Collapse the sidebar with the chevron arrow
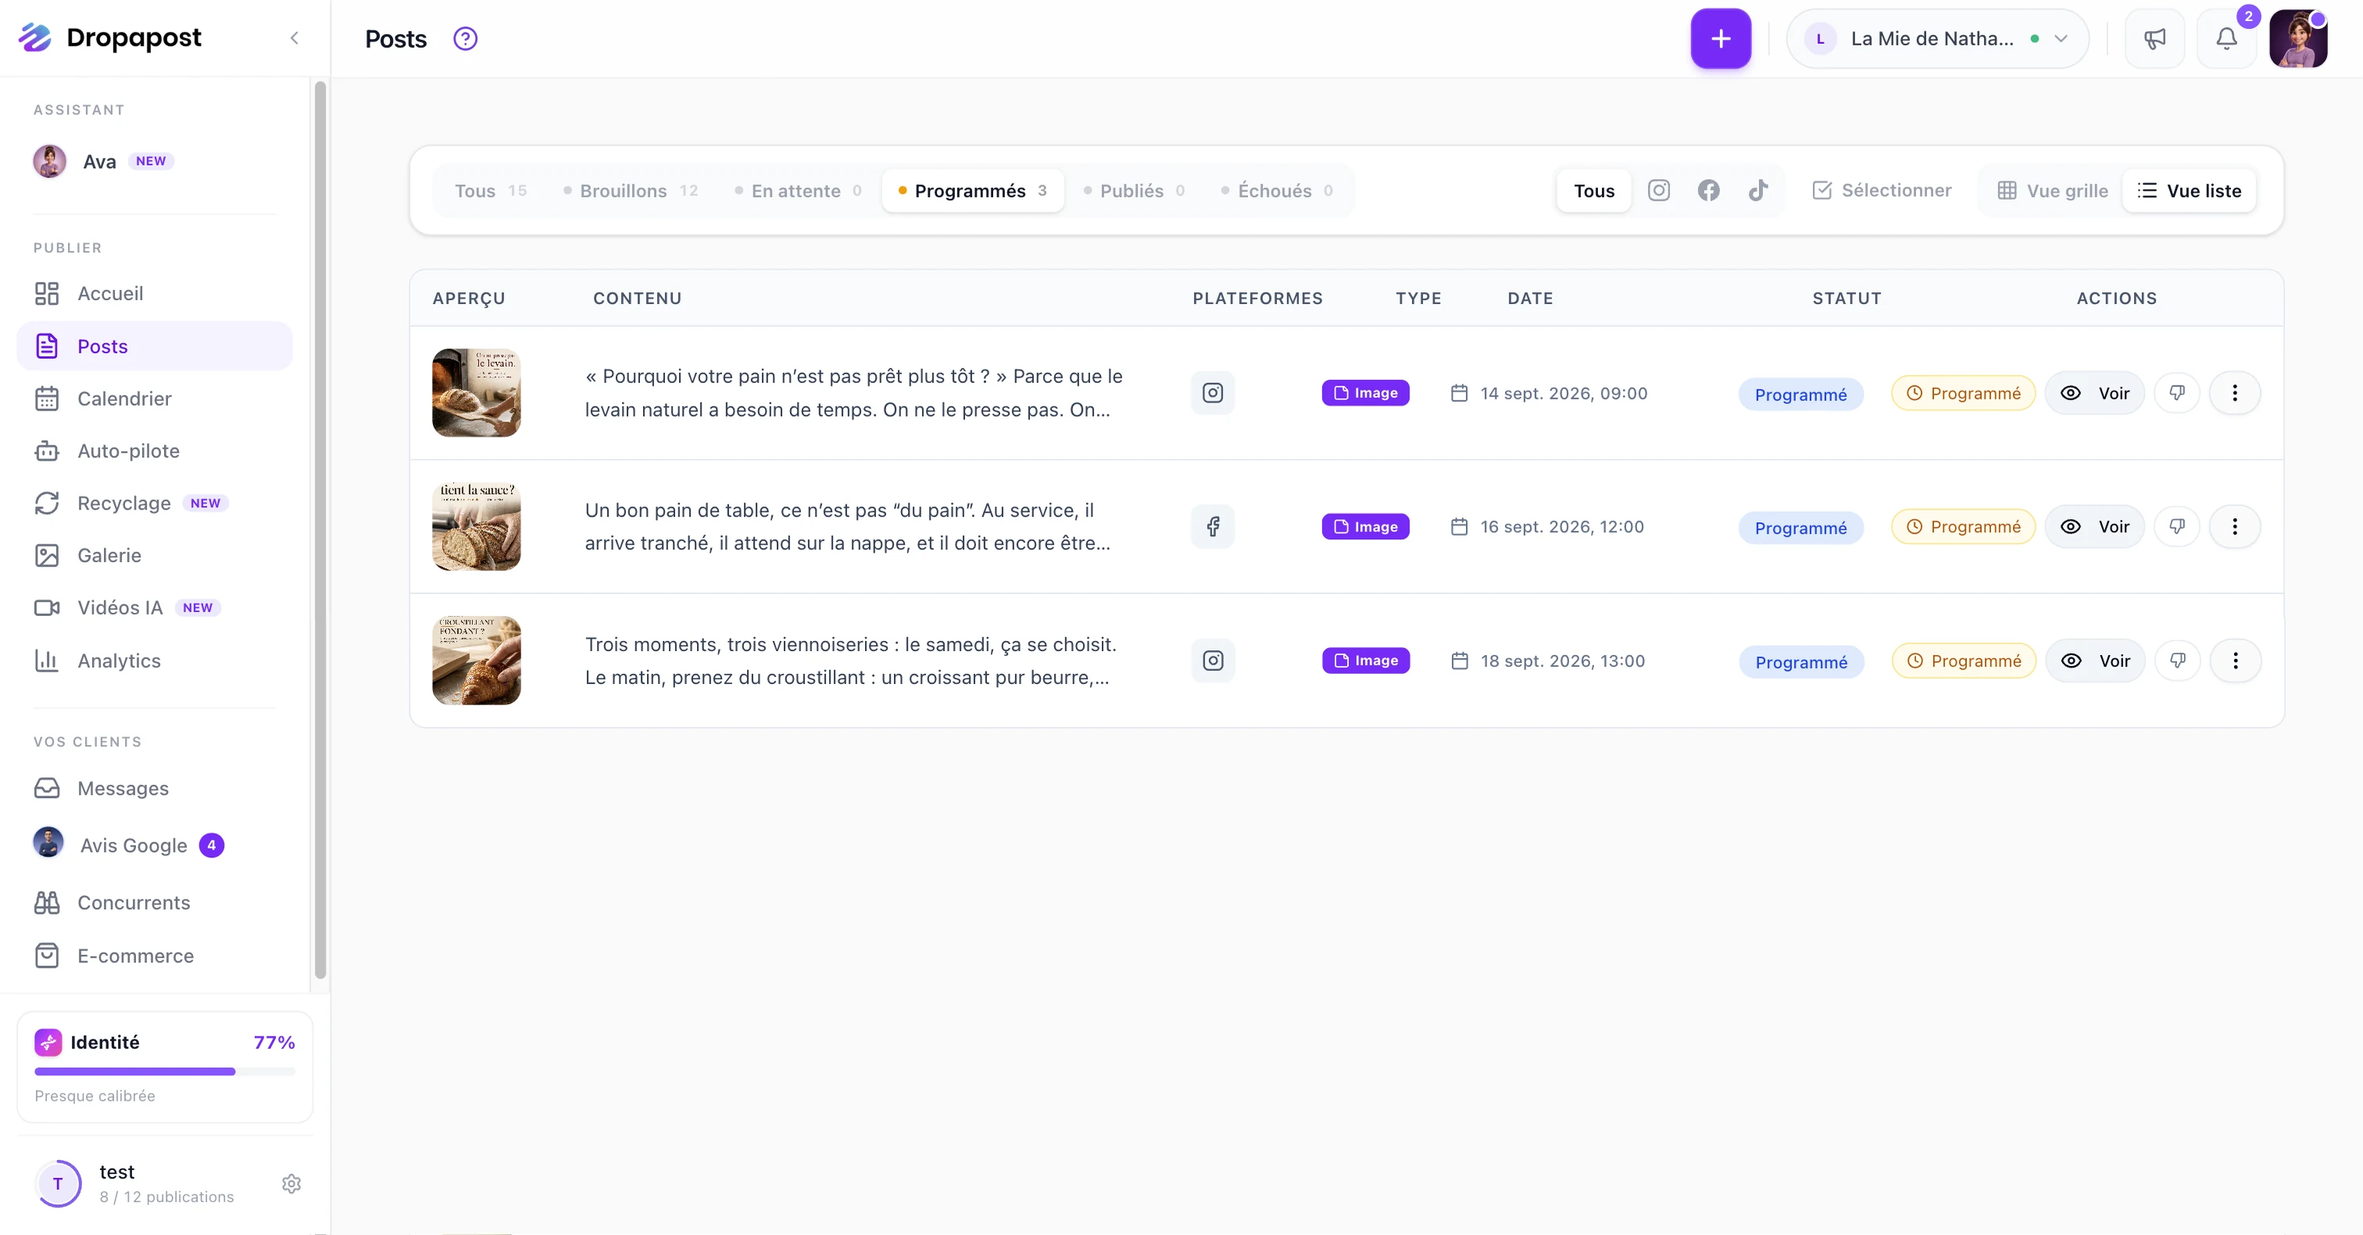This screenshot has width=2363, height=1235. click(x=295, y=38)
